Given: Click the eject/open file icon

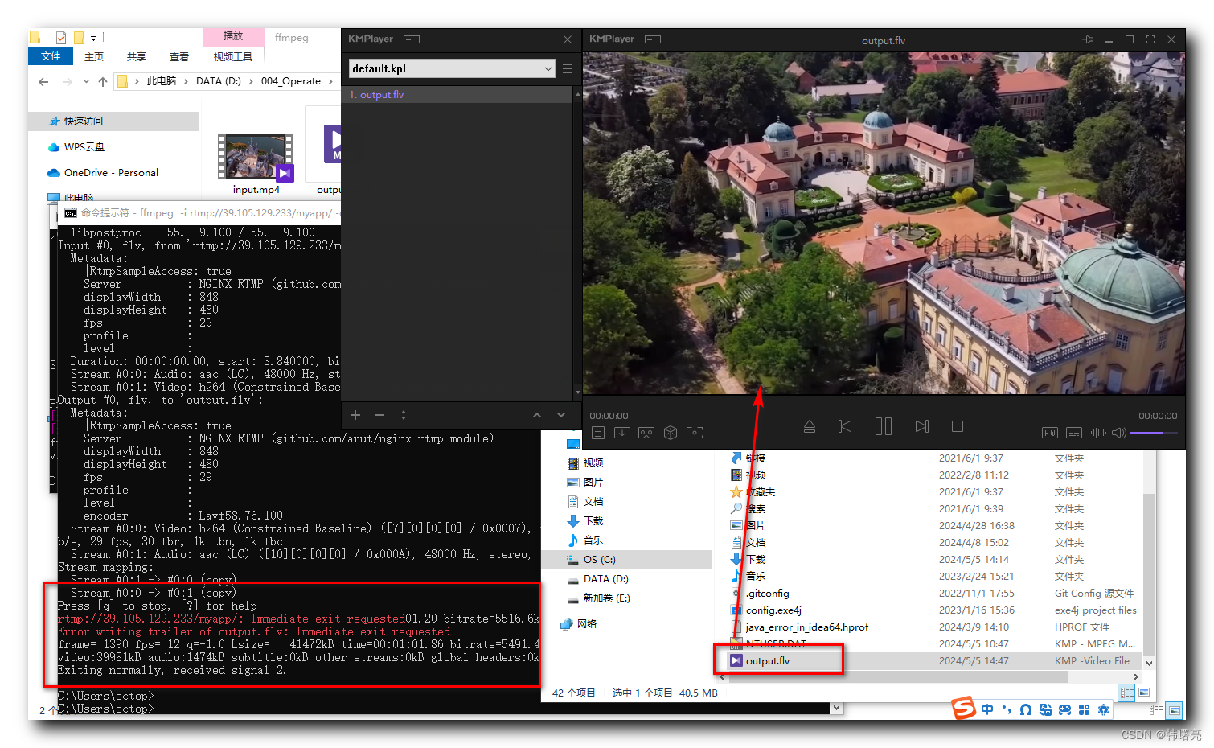Looking at the screenshot, I should [x=810, y=426].
